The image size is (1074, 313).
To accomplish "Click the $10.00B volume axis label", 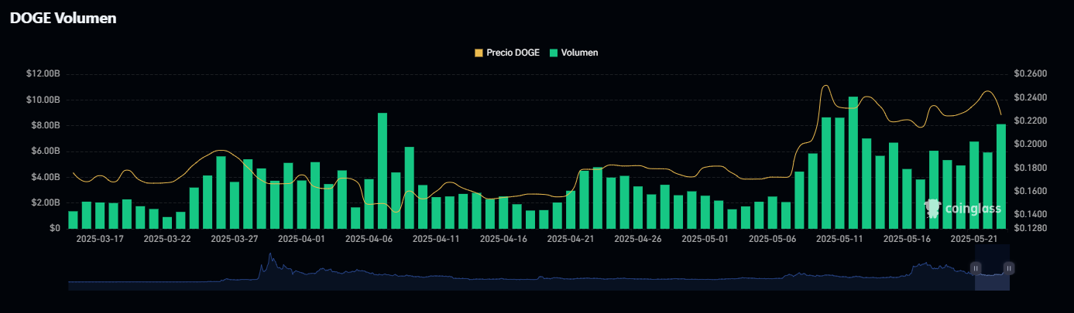I will (43, 100).
